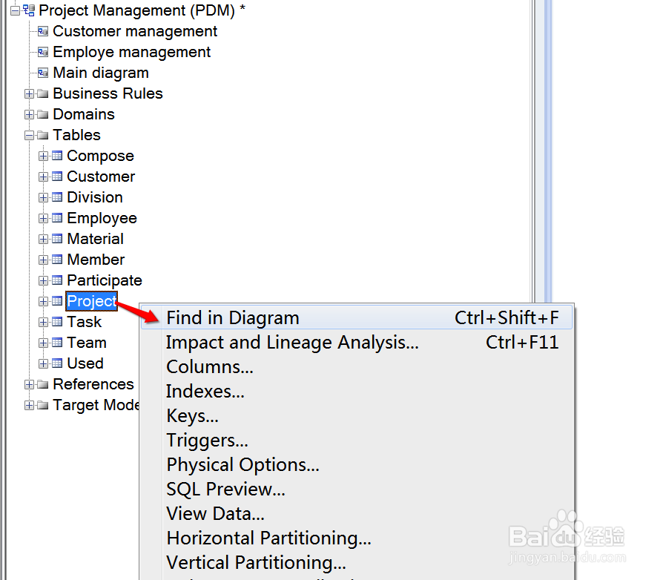Select the Task table label

point(84,322)
